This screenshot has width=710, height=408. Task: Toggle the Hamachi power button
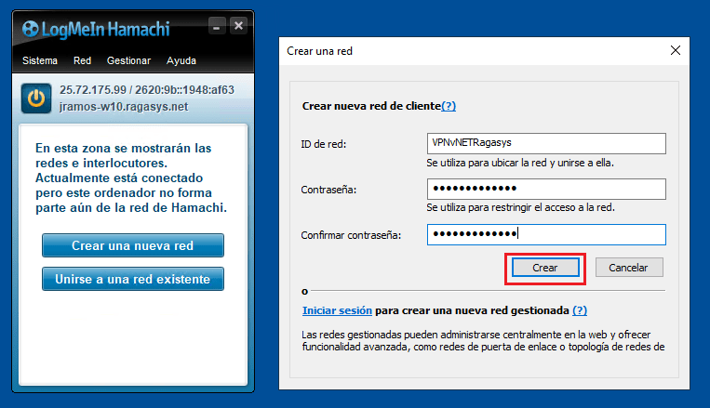(x=36, y=99)
